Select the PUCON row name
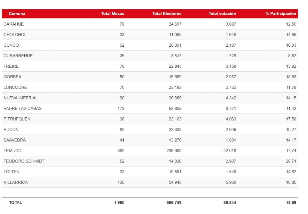The image size is (308, 214). pos(11,130)
